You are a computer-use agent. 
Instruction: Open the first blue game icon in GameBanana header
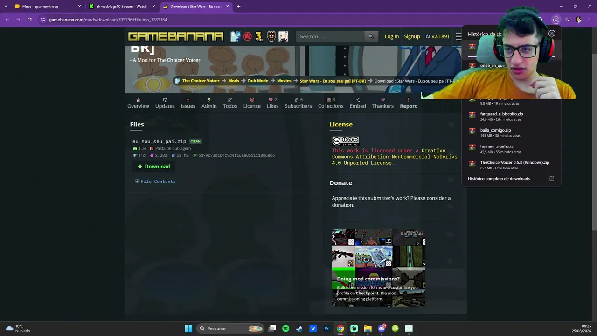point(236,36)
